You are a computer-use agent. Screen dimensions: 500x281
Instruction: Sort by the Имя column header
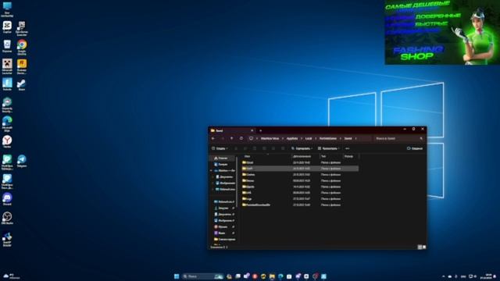(247, 156)
